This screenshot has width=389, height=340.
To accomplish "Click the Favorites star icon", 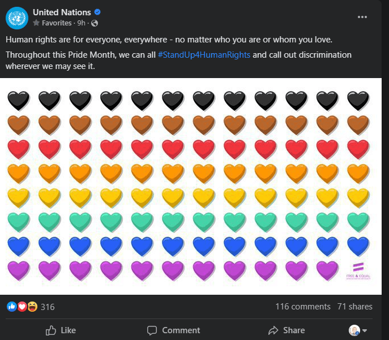I will tap(36, 23).
